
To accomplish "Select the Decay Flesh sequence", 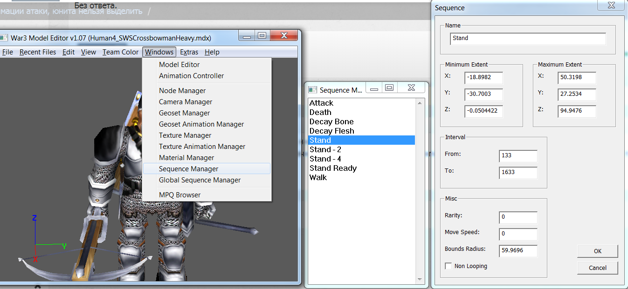I will 362,131.
